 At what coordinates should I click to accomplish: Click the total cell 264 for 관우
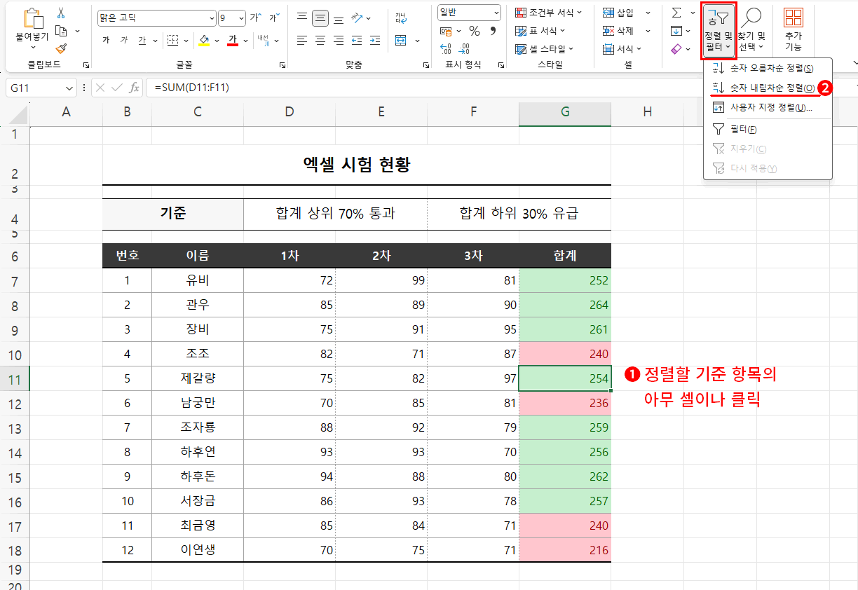pos(565,305)
